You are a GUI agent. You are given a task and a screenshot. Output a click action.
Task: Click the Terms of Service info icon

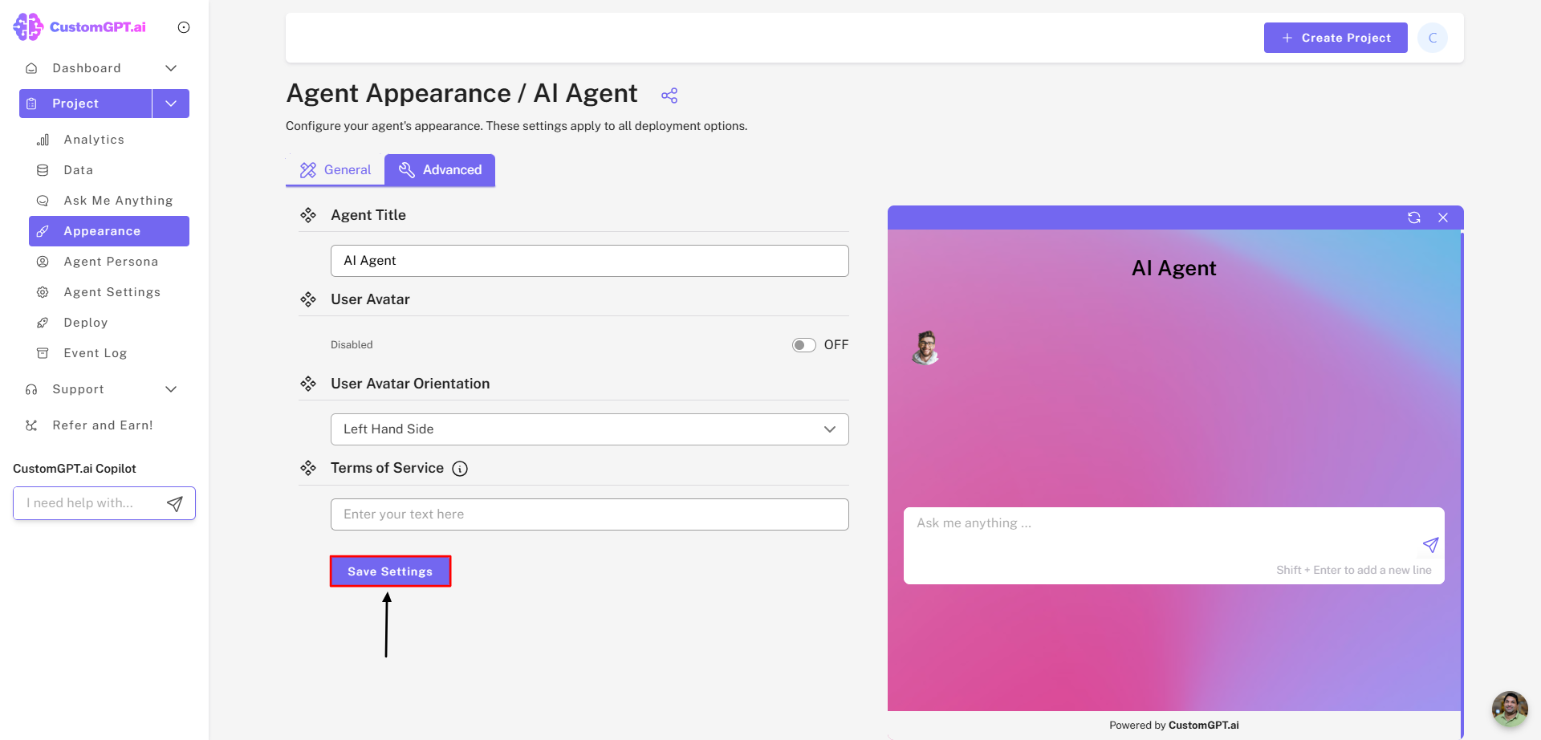click(460, 469)
